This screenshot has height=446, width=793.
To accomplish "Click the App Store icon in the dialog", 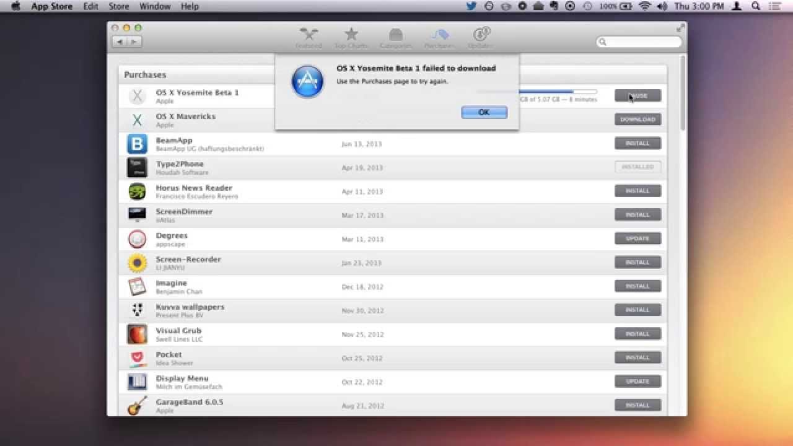I will click(x=308, y=82).
